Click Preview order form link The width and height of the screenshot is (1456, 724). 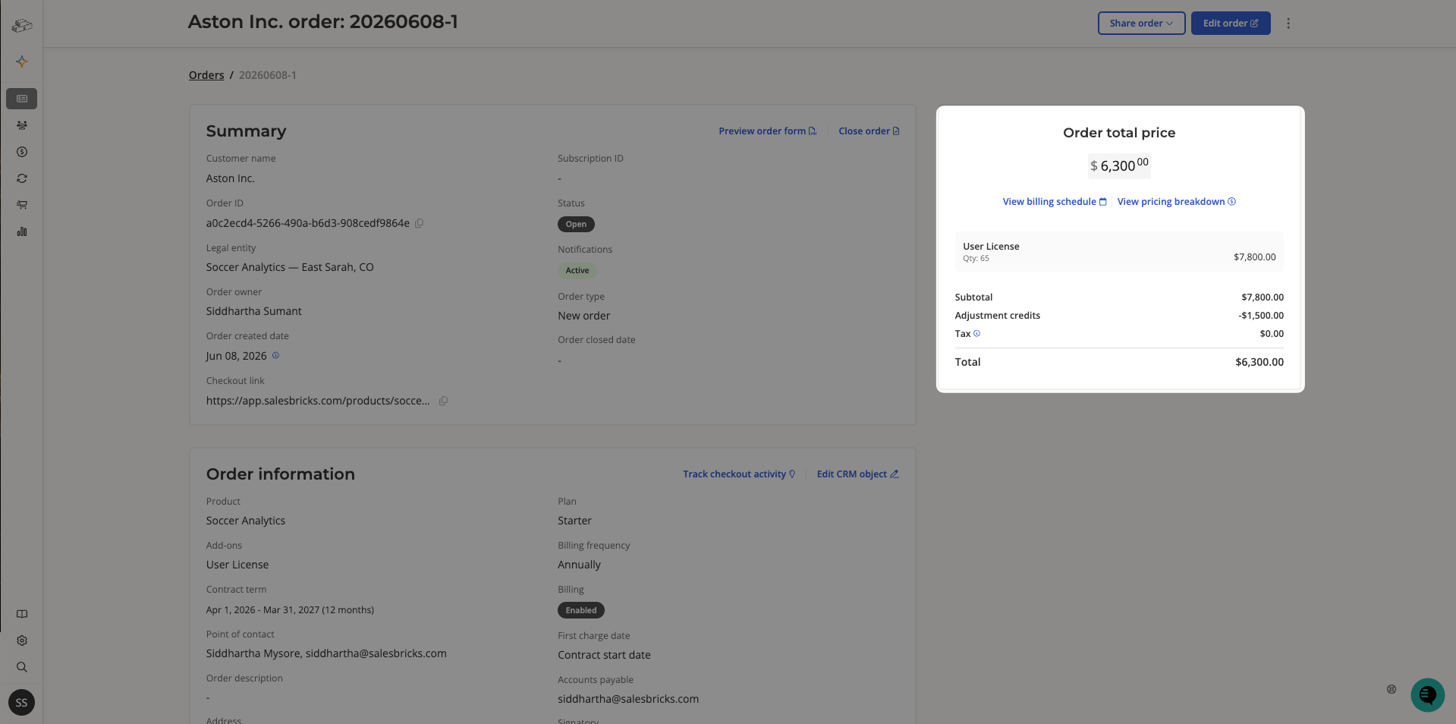point(767,131)
